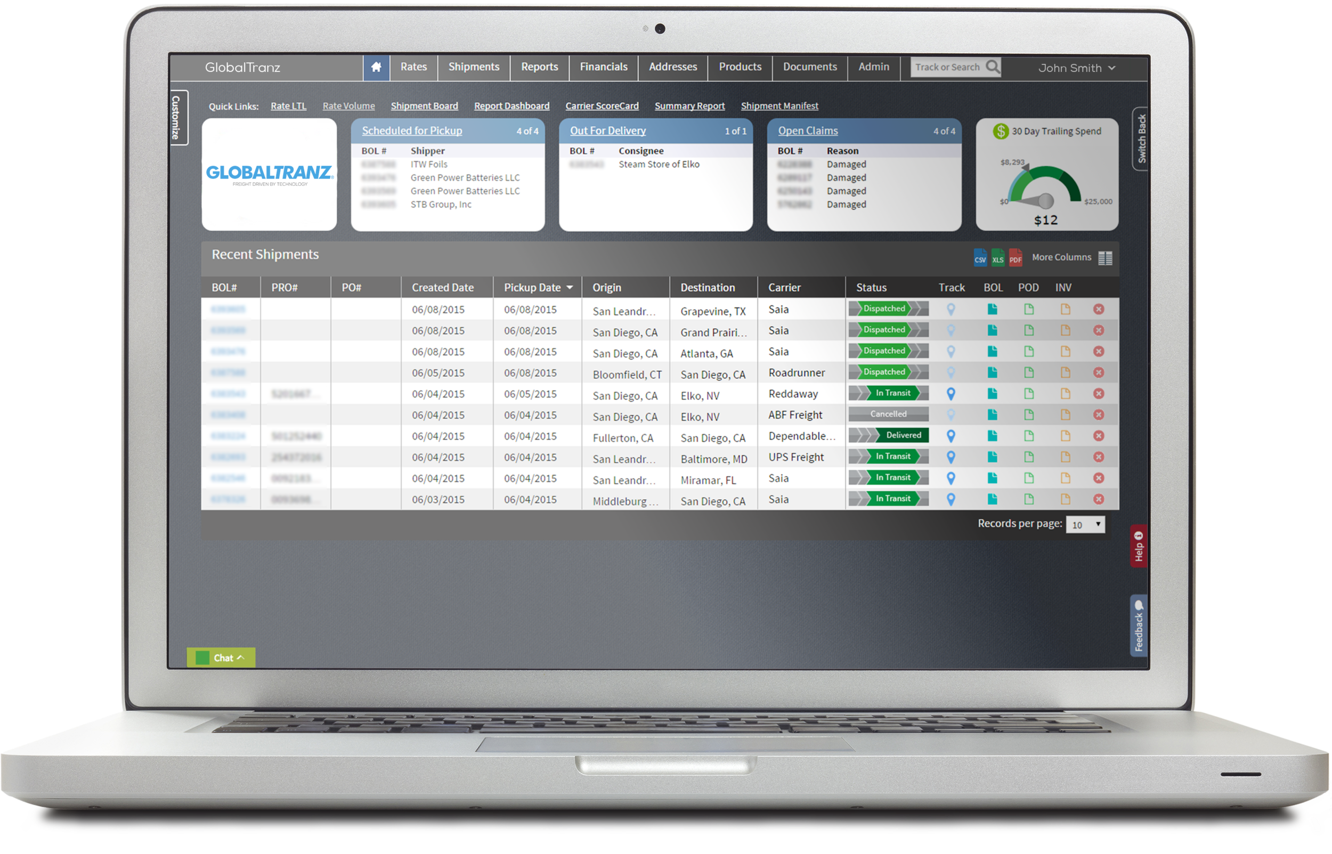
Task: Open the Chat widget
Action: click(x=221, y=658)
